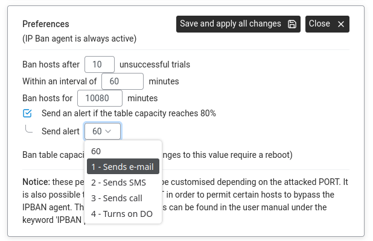Toggle table capacity 80% alert checkbox

27,113
